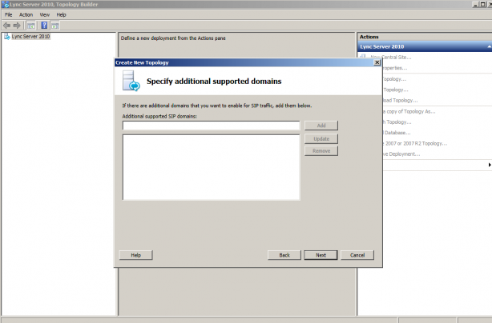
Task: Toggle the Action pane toolbar icon
Action: (x=55, y=26)
